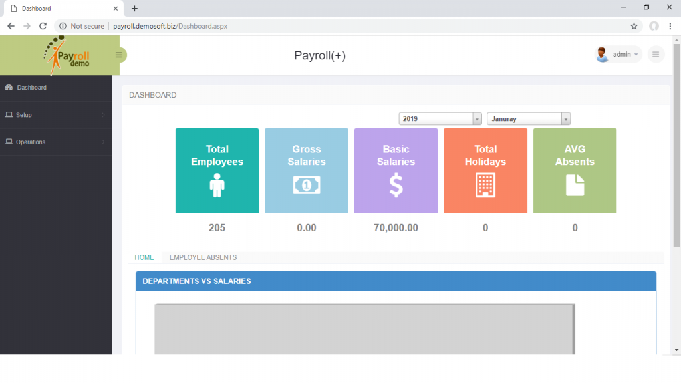Click the AVG Absents document icon
681x383 pixels.
(575, 186)
